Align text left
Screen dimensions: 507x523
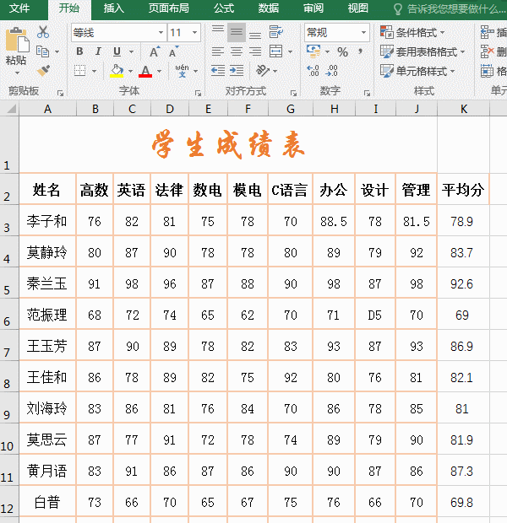(x=218, y=51)
